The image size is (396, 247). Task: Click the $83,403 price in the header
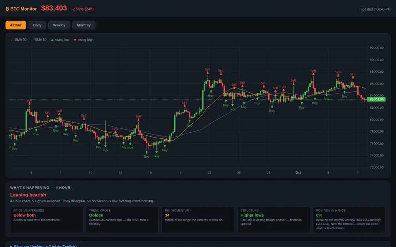pos(54,8)
